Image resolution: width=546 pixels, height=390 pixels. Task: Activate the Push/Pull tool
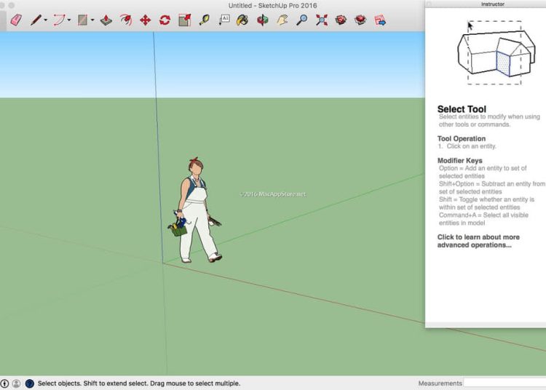coord(106,20)
